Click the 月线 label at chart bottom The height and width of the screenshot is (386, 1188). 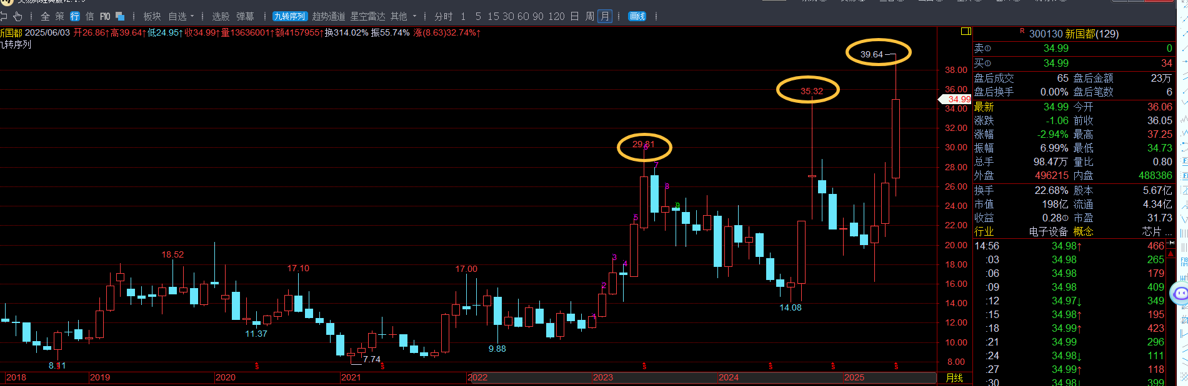coord(954,378)
